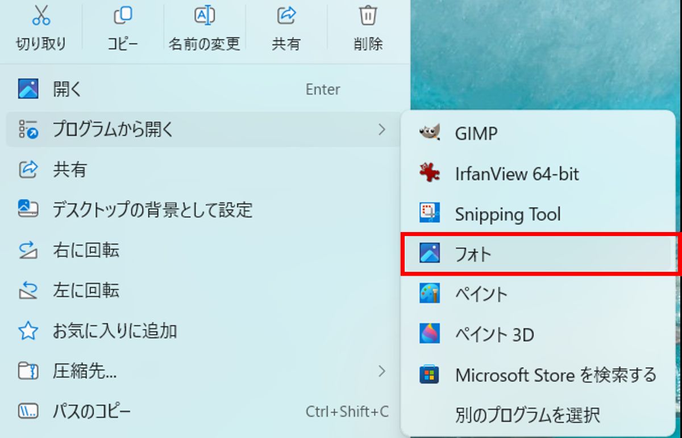The height and width of the screenshot is (438, 682).
Task: Click the copy icon in top row
Action: pos(123,16)
